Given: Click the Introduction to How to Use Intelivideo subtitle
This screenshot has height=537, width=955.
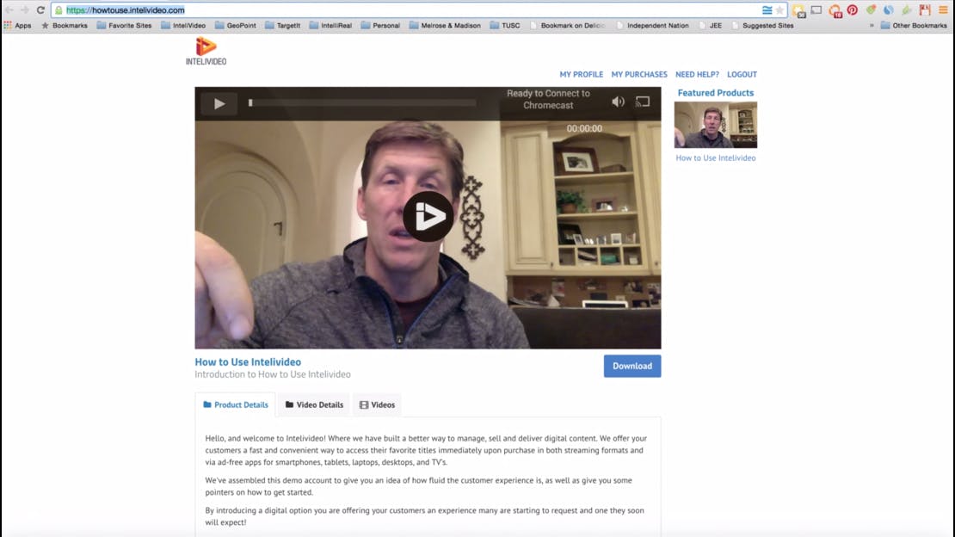Looking at the screenshot, I should tap(273, 374).
